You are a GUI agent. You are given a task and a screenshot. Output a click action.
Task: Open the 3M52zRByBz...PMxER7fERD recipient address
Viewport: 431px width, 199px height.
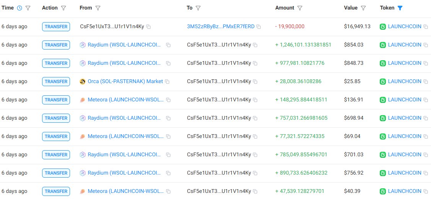tap(221, 27)
